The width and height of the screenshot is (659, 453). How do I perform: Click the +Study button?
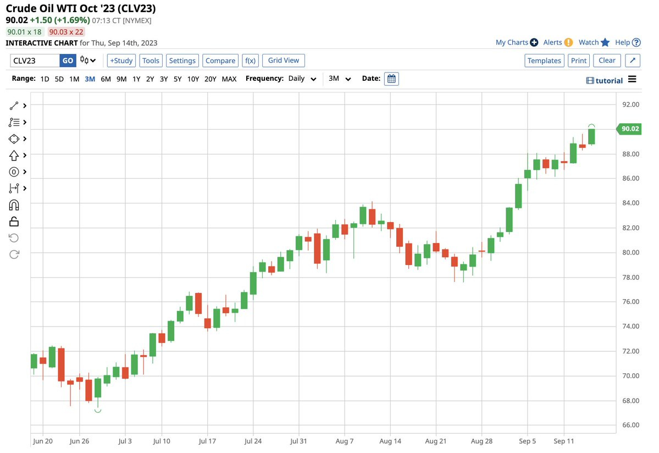(121, 60)
